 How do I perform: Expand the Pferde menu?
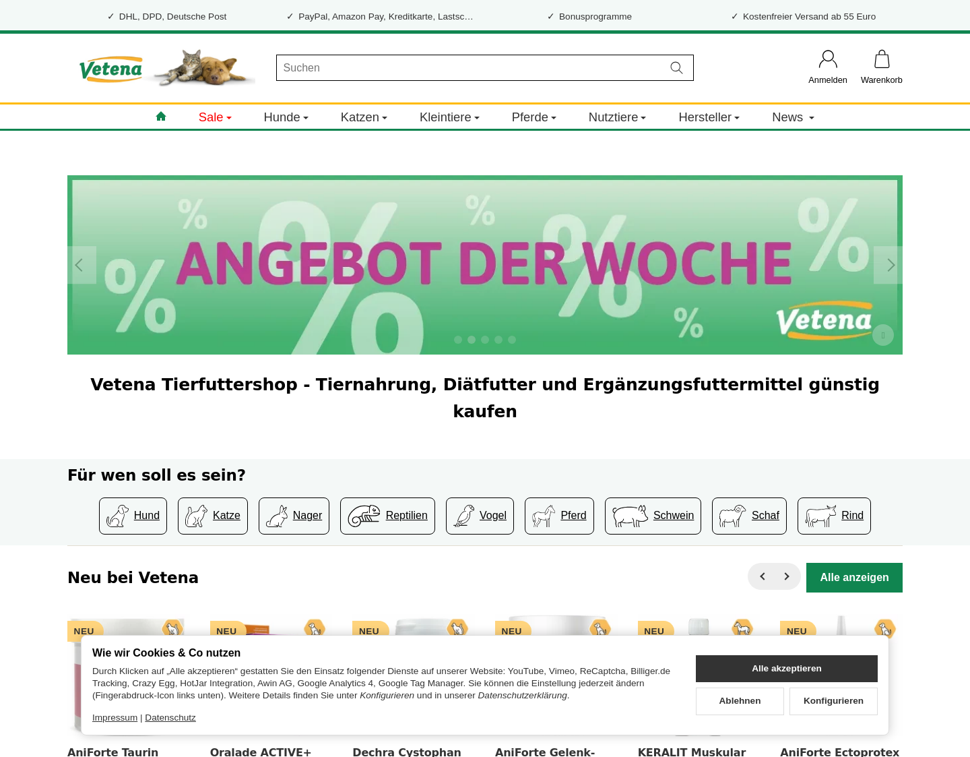tap(533, 117)
